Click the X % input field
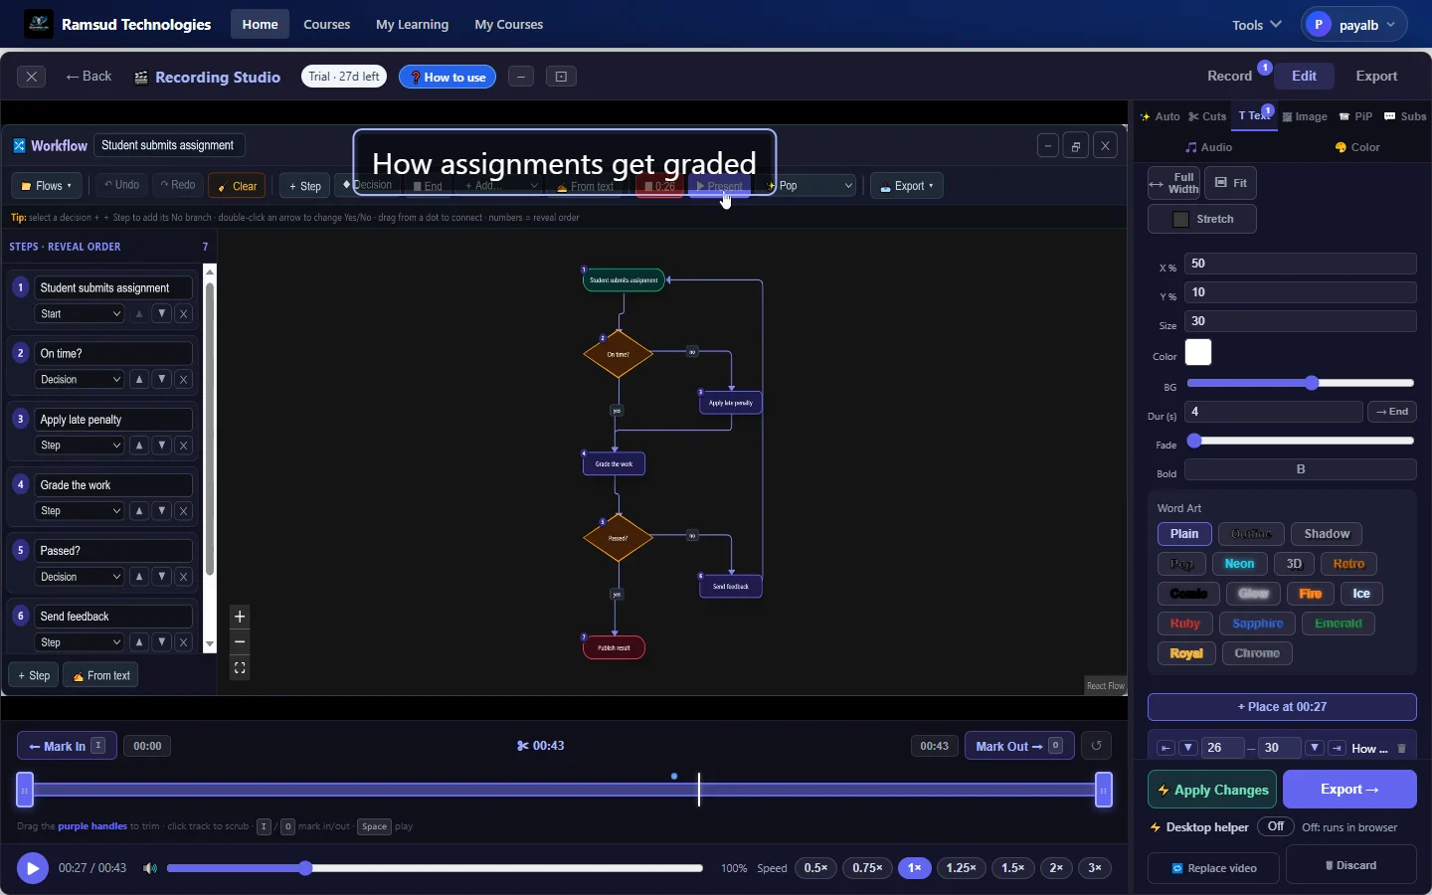 (x=1301, y=264)
